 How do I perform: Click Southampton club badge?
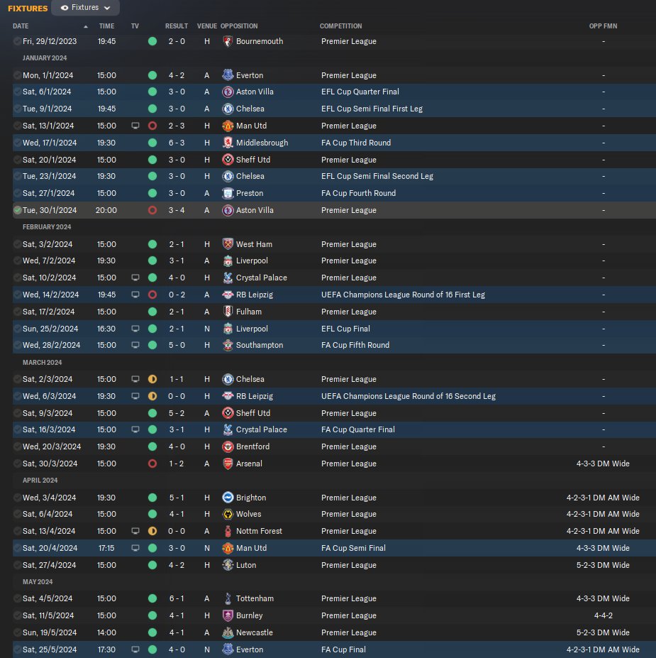228,346
